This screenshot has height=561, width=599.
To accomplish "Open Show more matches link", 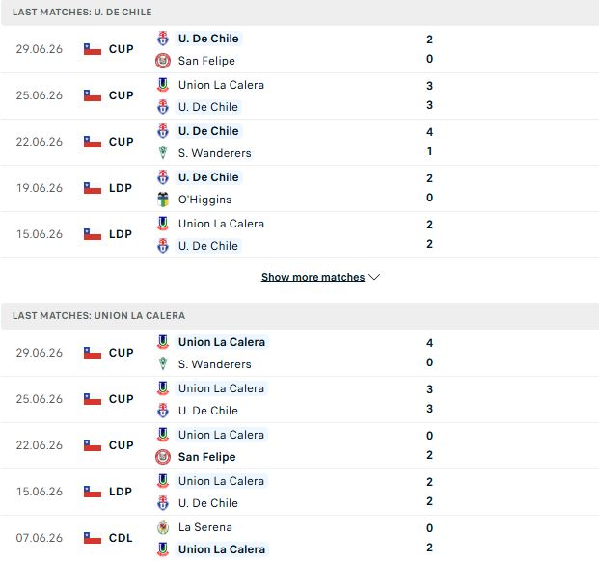I will point(313,277).
